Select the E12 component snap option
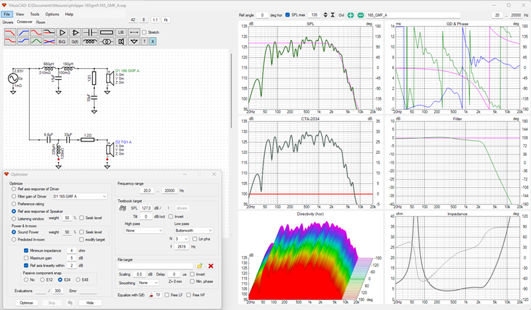Image resolution: width=531 pixels, height=310 pixels. click(x=42, y=280)
